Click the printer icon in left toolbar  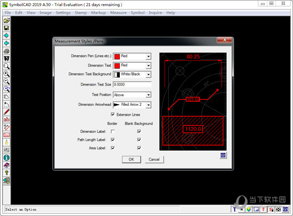point(6,51)
